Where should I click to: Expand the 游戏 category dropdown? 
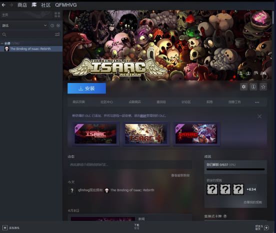[x=45, y=25]
